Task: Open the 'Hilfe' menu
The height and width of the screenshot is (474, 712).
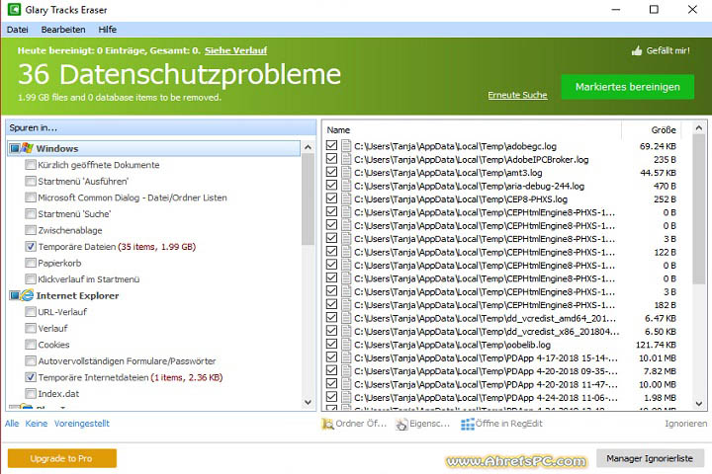Action: tap(107, 30)
